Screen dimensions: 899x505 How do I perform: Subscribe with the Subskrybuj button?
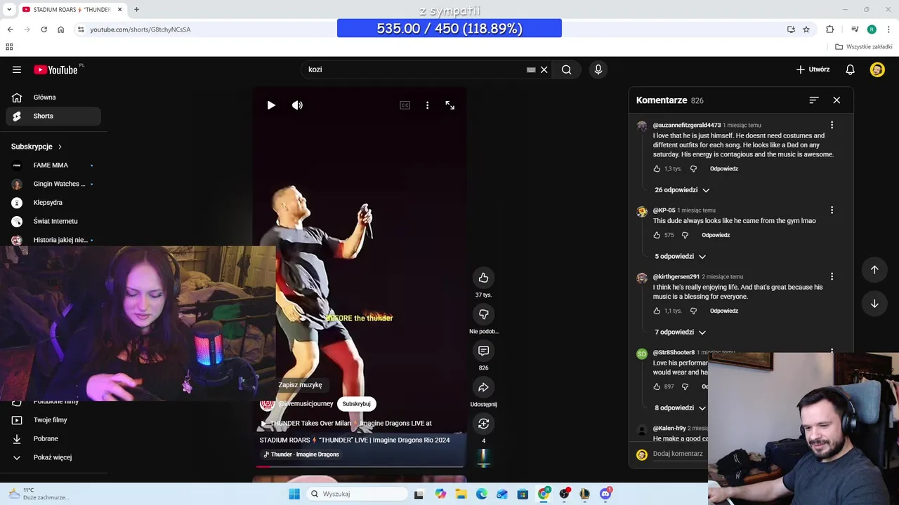click(x=356, y=404)
